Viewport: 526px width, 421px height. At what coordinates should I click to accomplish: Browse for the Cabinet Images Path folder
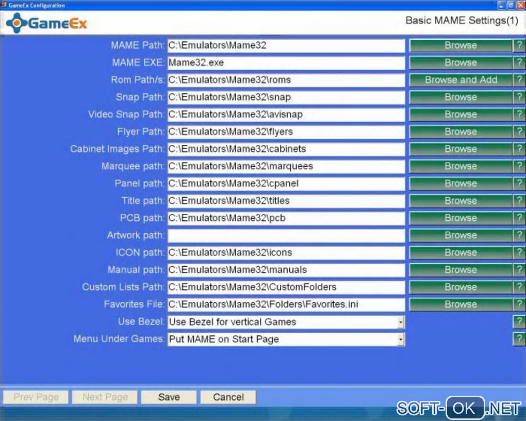point(461,149)
